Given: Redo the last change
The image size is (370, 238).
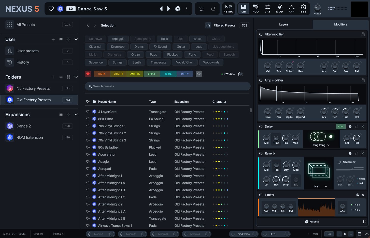Looking at the screenshot, I should [213, 9].
